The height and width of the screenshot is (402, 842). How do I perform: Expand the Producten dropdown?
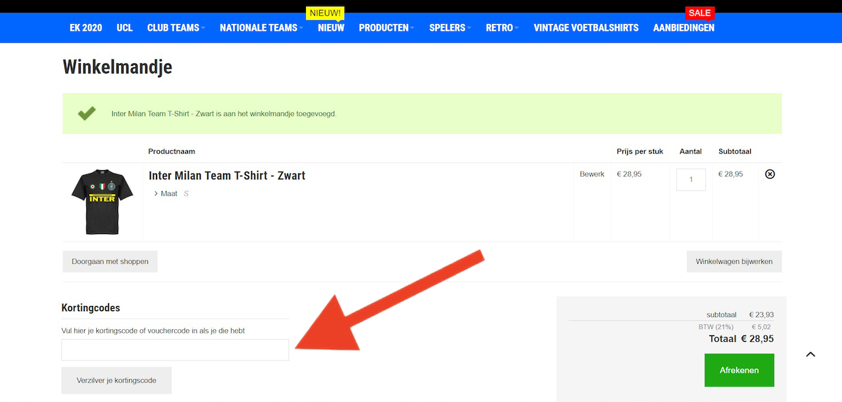tap(387, 28)
